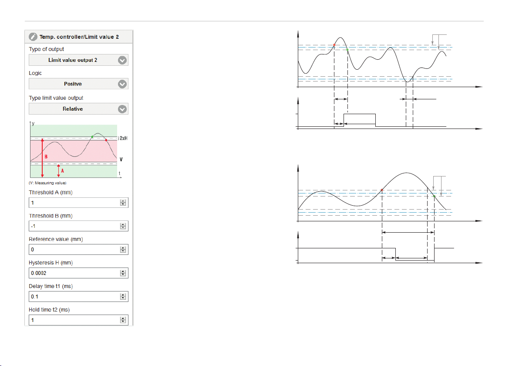Click the pencil edit icon in panel header
Screen dimensions: 519x366
pos(33,37)
